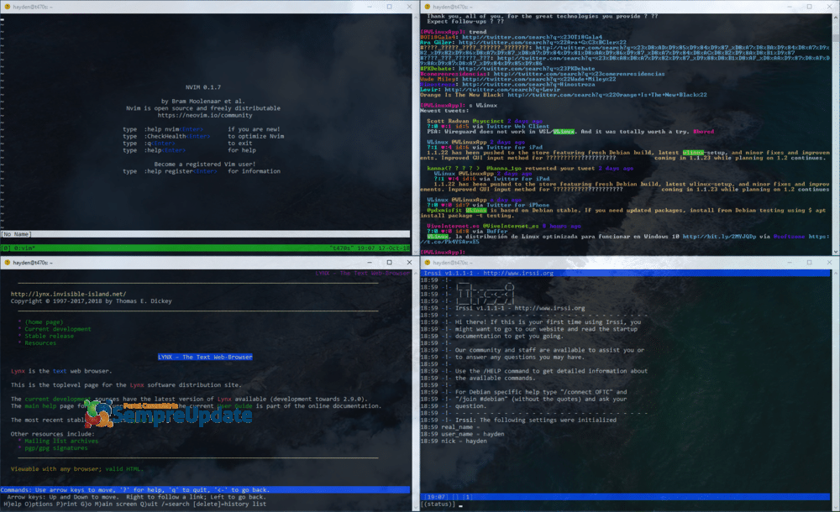Follow the "Current development" bullet link in Lynx

pos(58,329)
